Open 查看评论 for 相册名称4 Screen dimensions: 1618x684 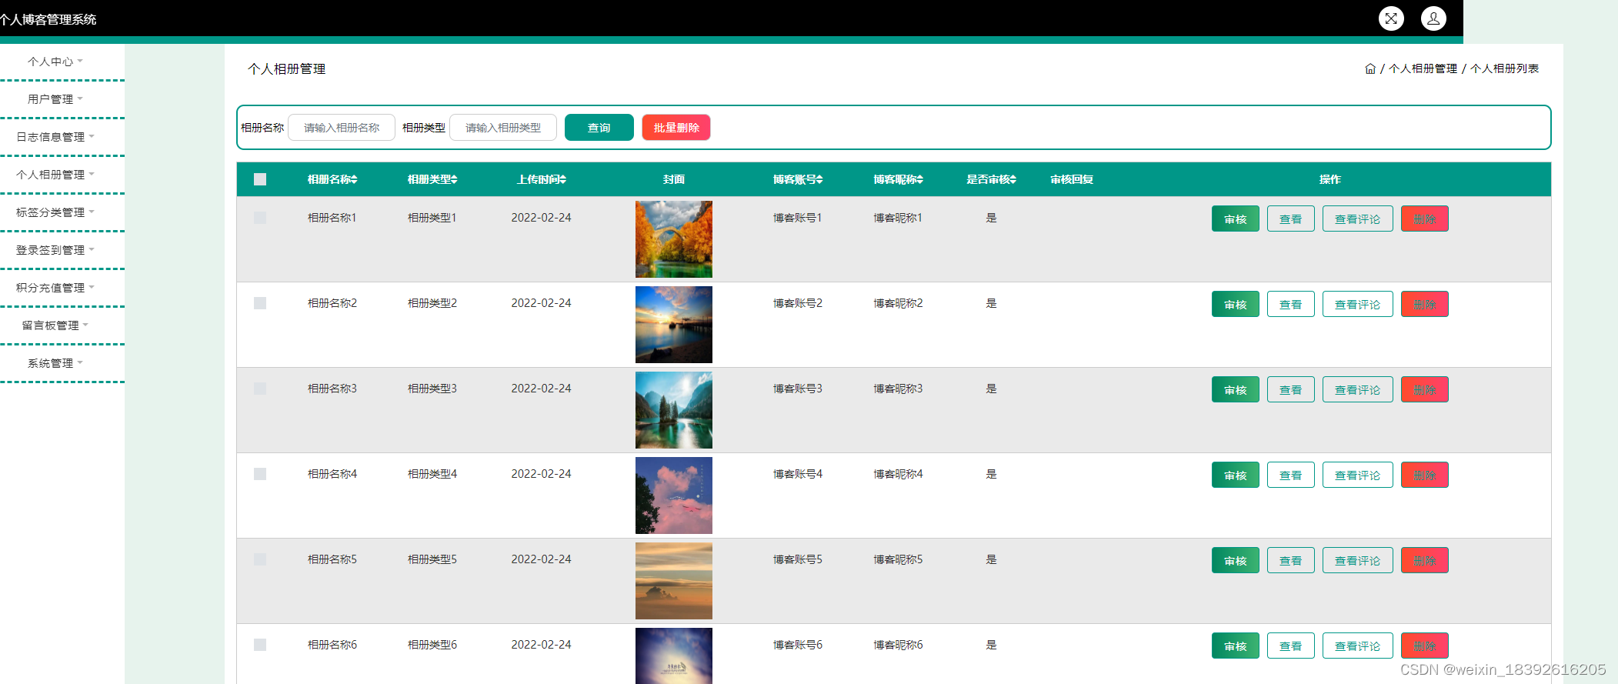pos(1358,475)
